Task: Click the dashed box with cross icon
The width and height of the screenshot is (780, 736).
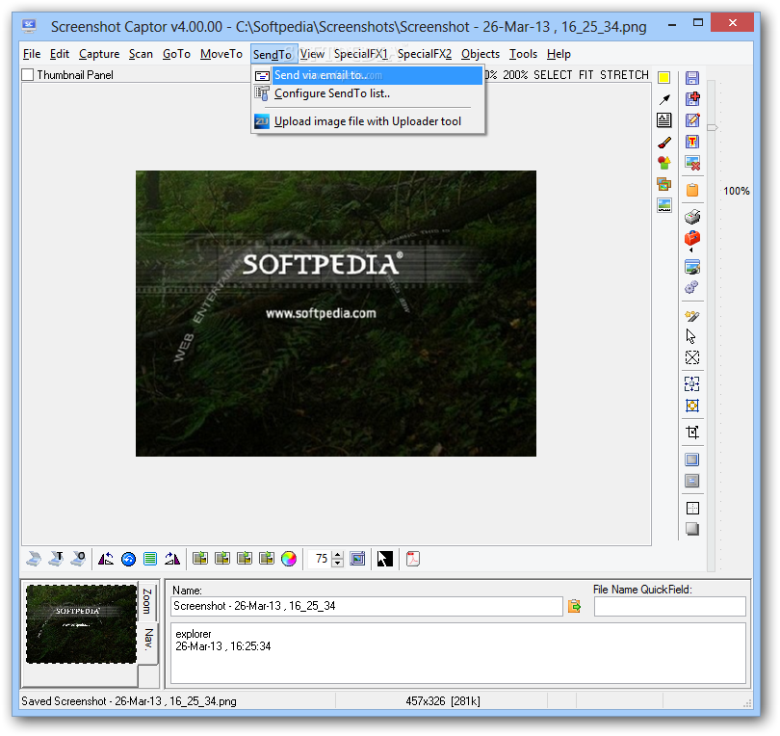Action: pos(692,357)
